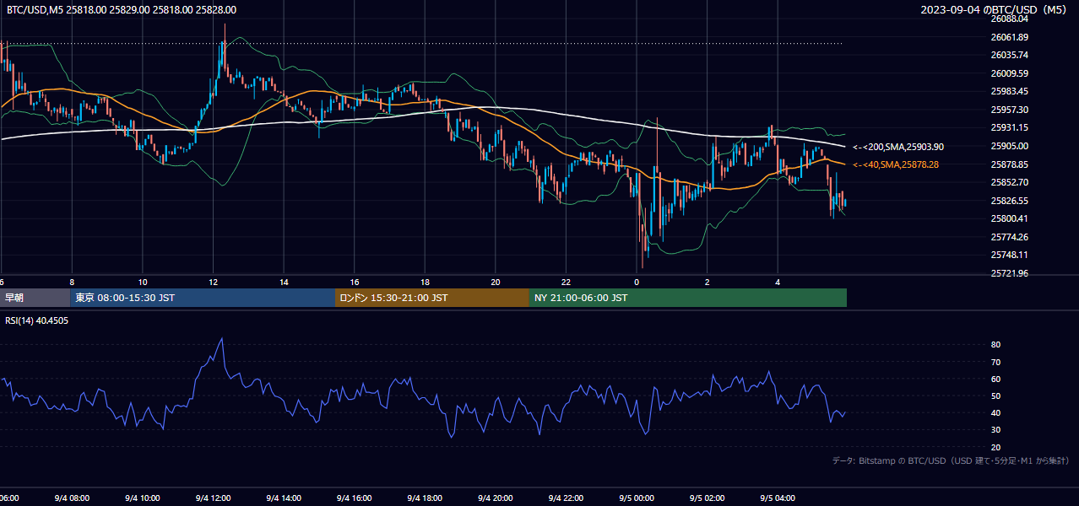Click bottom time label 9/4 08:00
This screenshot has width=1079, height=506.
pyautogui.click(x=72, y=498)
